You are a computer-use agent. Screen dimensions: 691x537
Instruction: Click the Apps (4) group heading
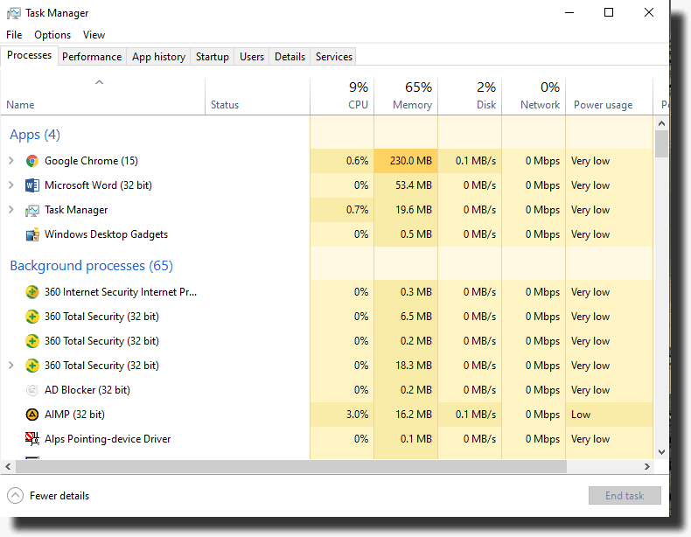(x=35, y=135)
